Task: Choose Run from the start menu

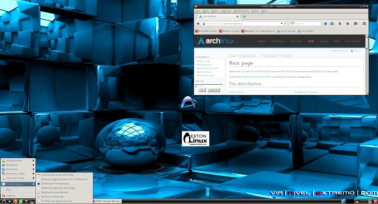Action: pyautogui.click(x=18, y=190)
